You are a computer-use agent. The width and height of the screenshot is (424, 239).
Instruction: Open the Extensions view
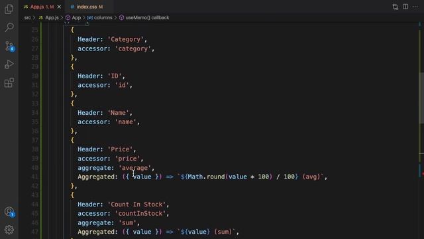9,82
